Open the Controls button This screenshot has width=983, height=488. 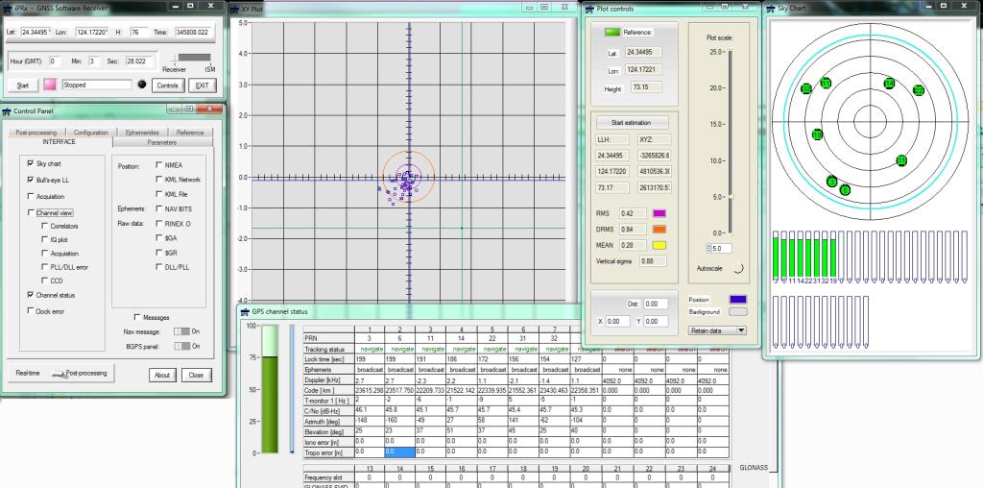[x=167, y=85]
